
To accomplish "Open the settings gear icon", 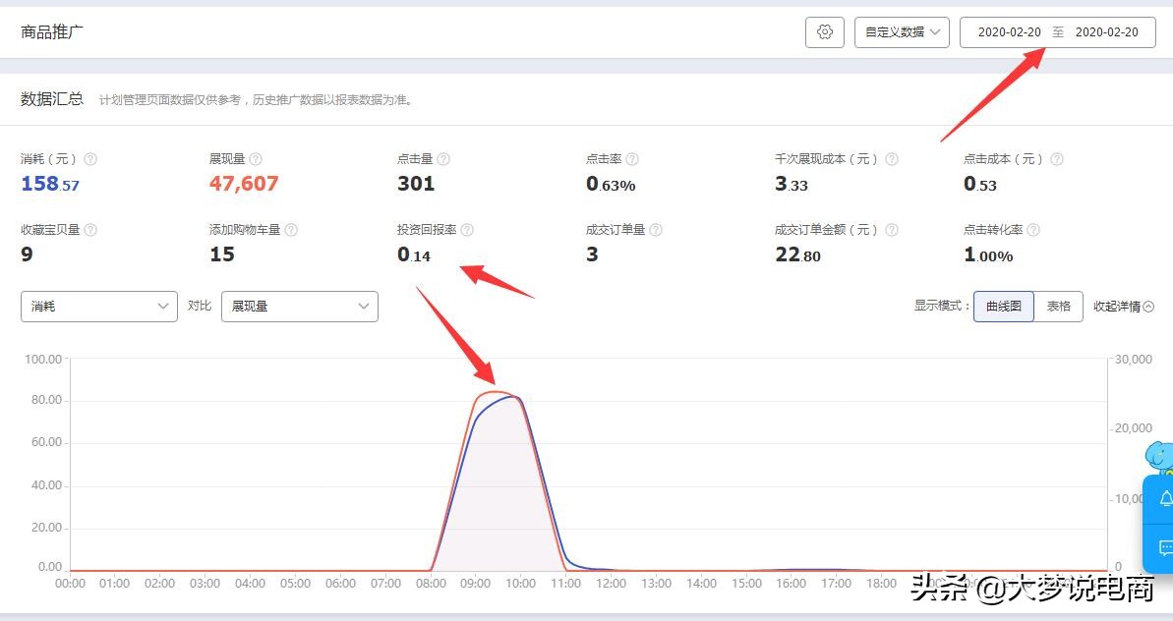I will (824, 31).
